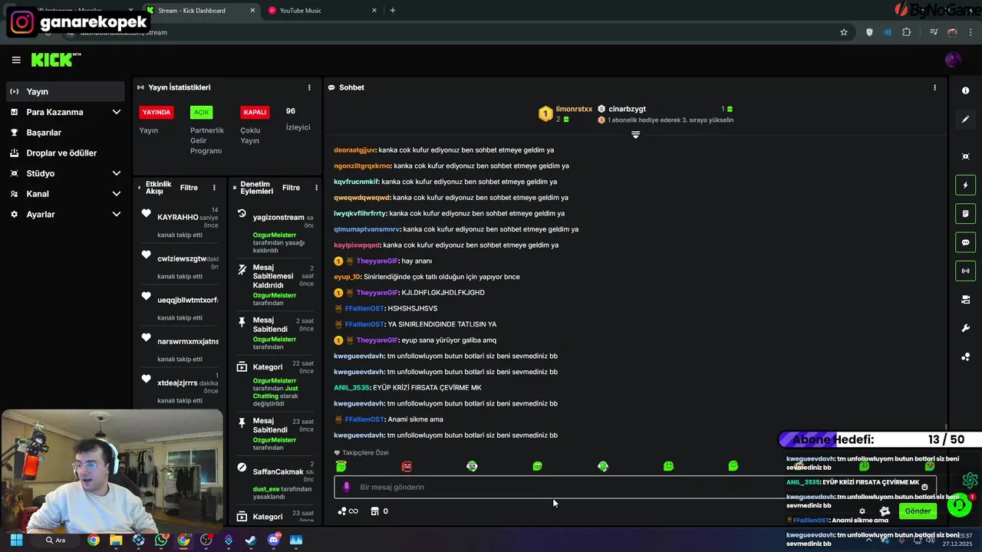Click username TheyyareGIF on the hay ananı message

click(x=377, y=261)
